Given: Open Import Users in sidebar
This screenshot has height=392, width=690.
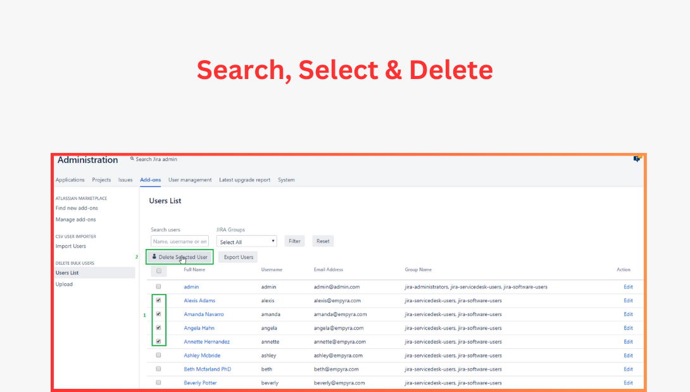Looking at the screenshot, I should tap(70, 246).
